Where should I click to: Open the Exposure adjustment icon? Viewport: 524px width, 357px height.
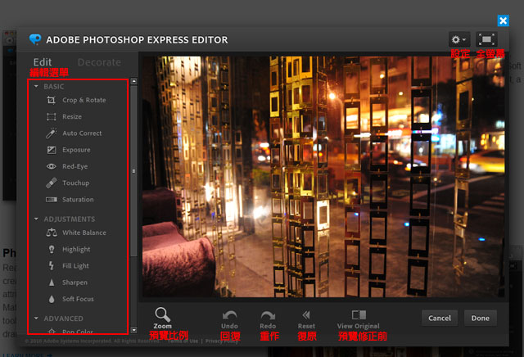[x=51, y=150]
